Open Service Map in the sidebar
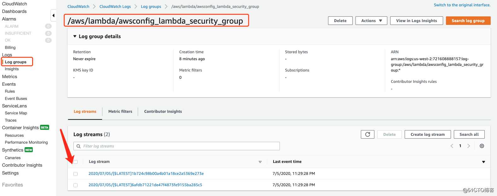Image resolution: width=497 pixels, height=196 pixels. tap(16, 113)
